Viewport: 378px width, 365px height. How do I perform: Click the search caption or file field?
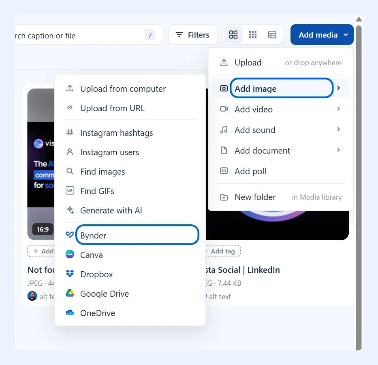coord(89,35)
